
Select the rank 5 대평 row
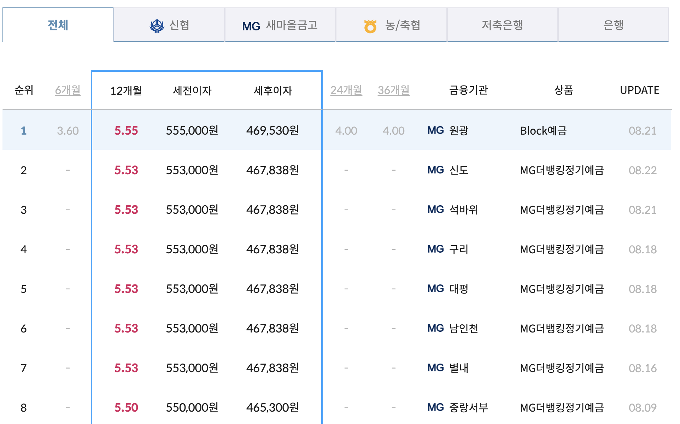click(x=458, y=289)
